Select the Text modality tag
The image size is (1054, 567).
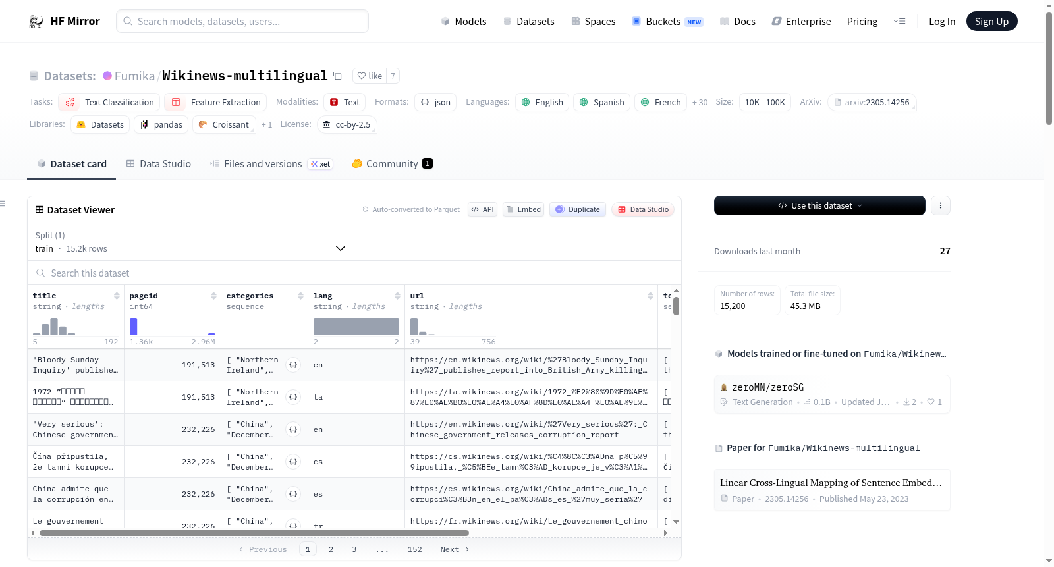pyautogui.click(x=345, y=102)
